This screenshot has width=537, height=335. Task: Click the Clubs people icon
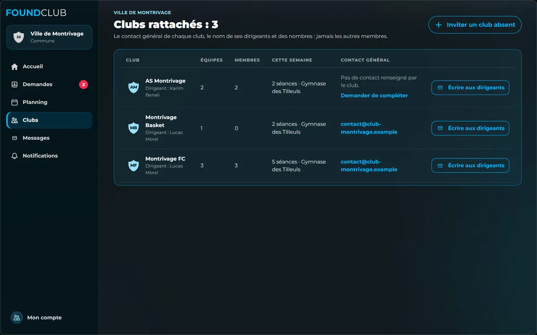pyautogui.click(x=14, y=120)
